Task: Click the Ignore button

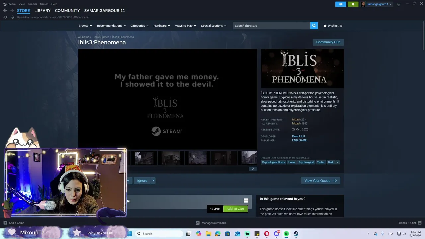Action: (x=142, y=181)
